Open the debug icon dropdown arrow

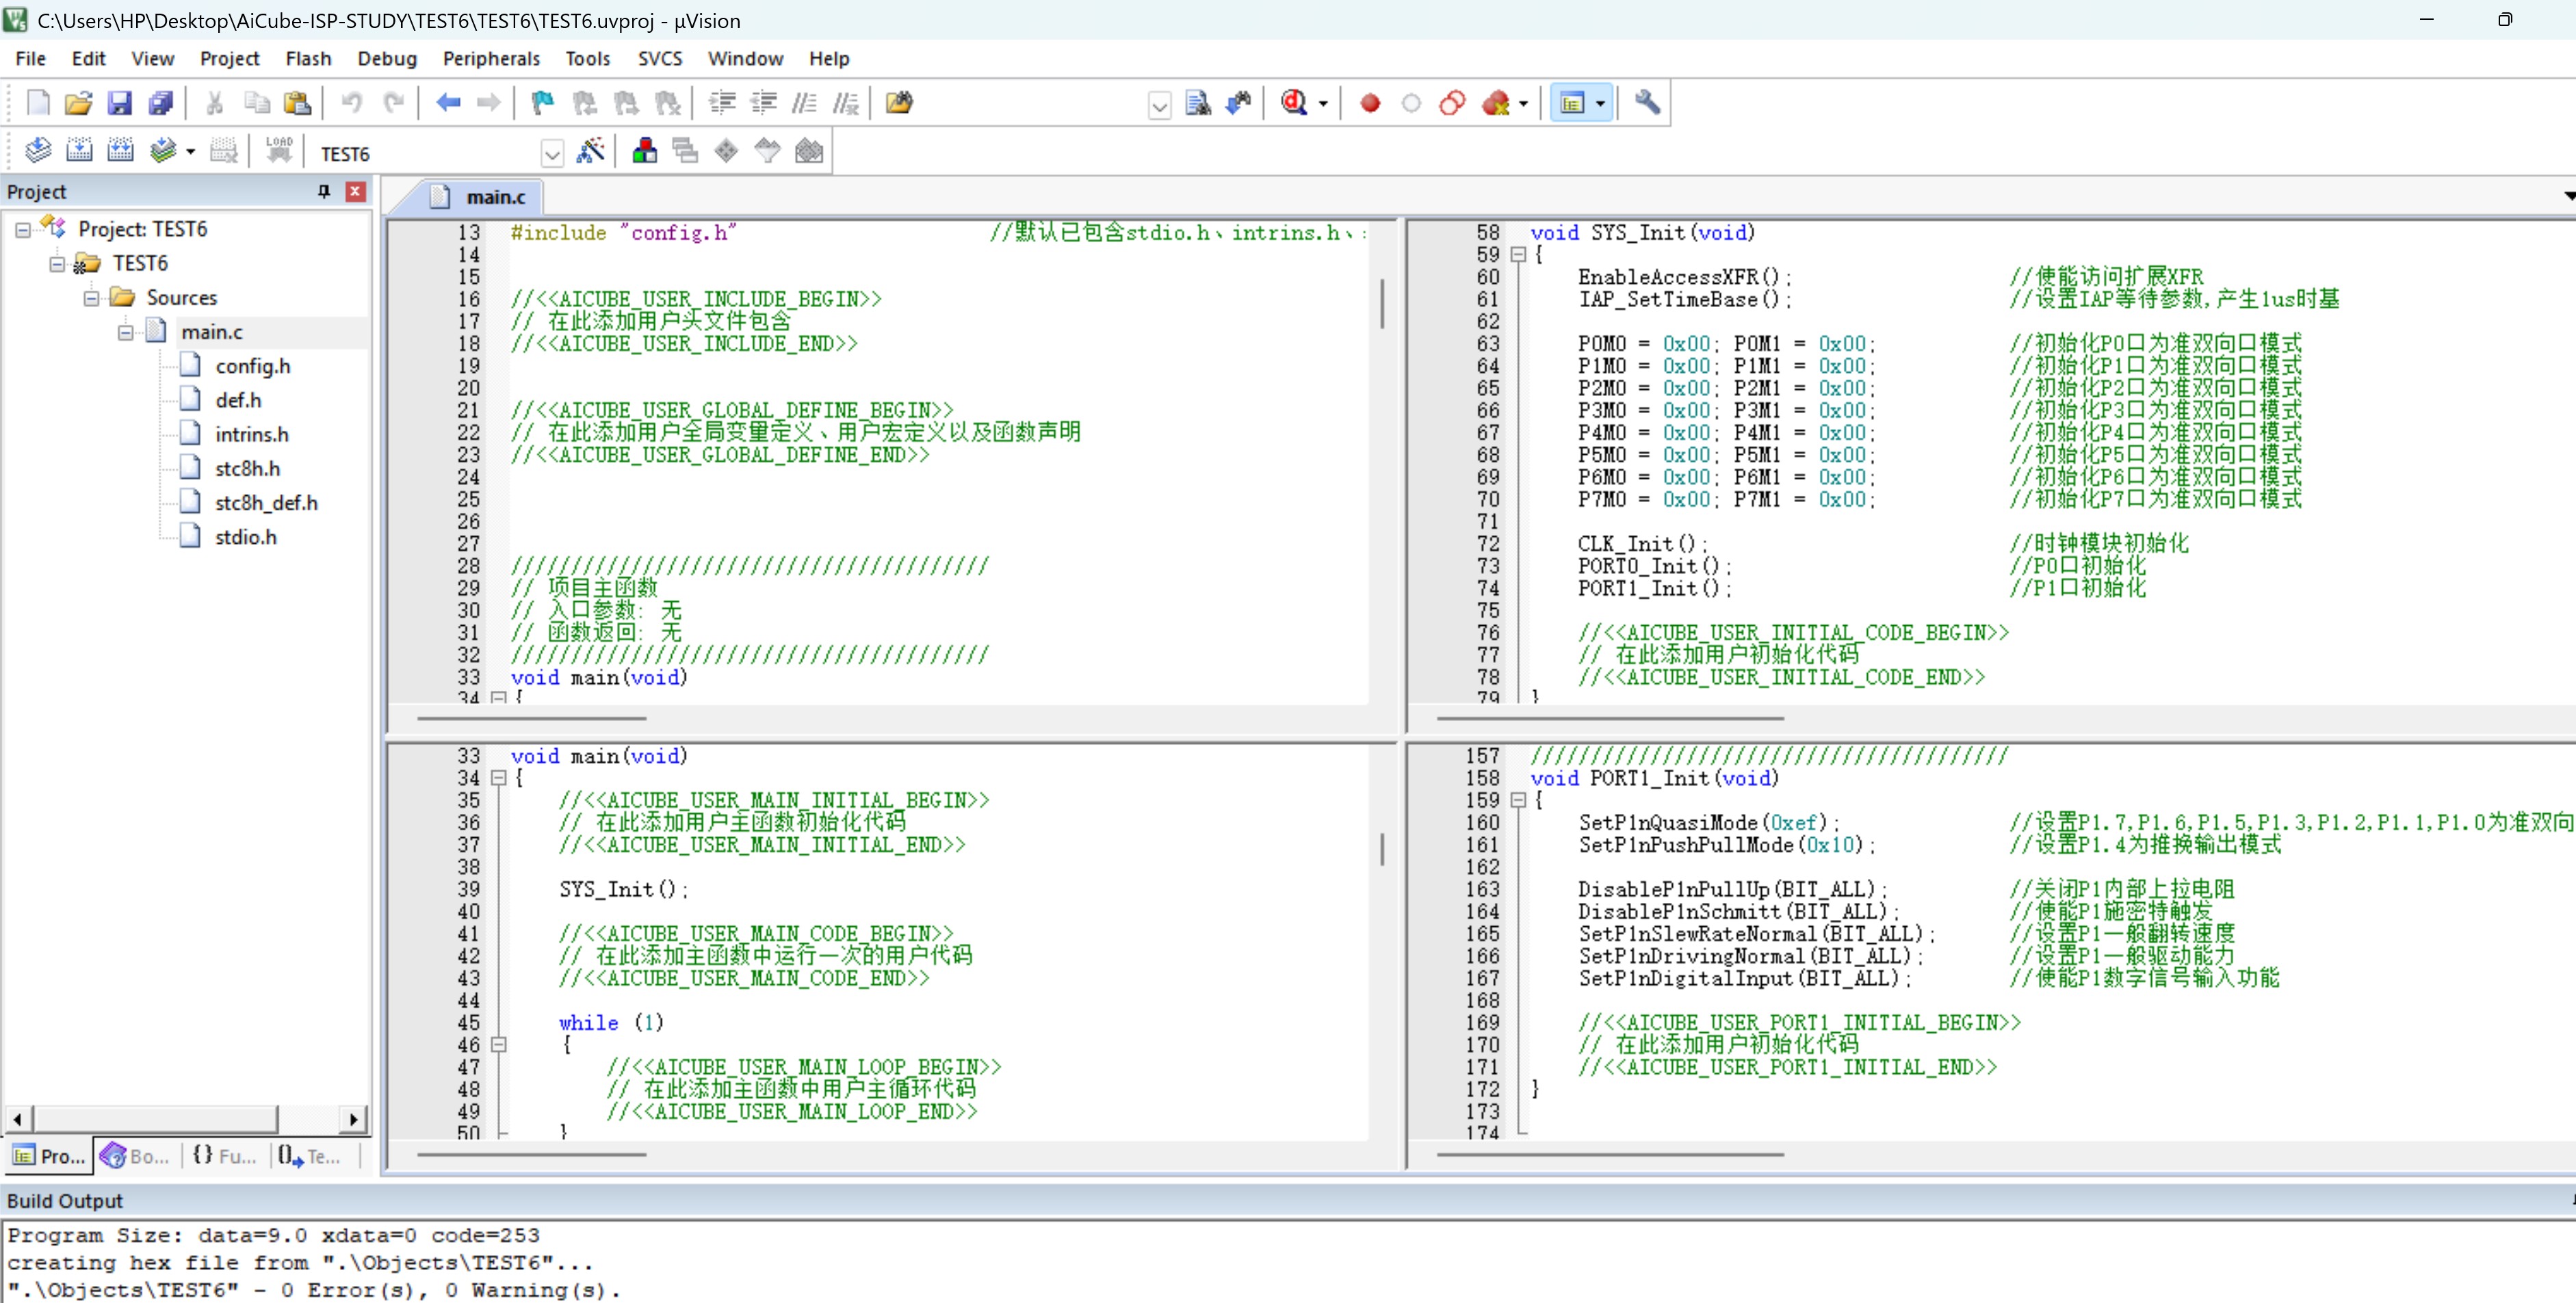1323,103
